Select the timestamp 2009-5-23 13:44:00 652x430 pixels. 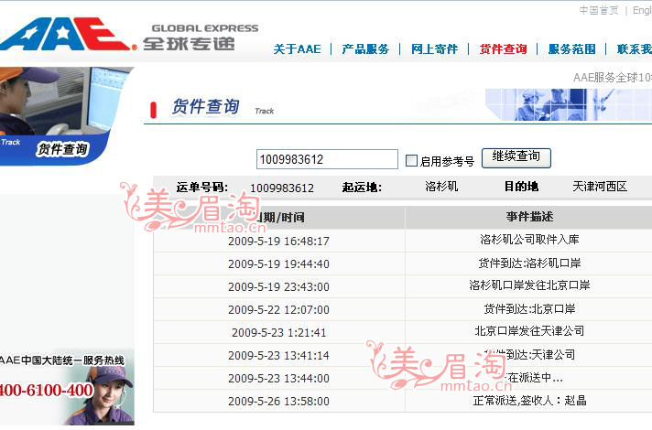pyautogui.click(x=278, y=379)
